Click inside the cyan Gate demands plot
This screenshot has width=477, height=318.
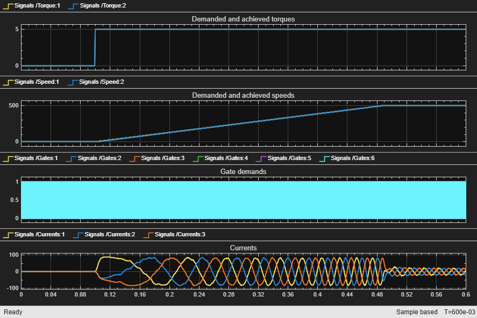point(244,200)
